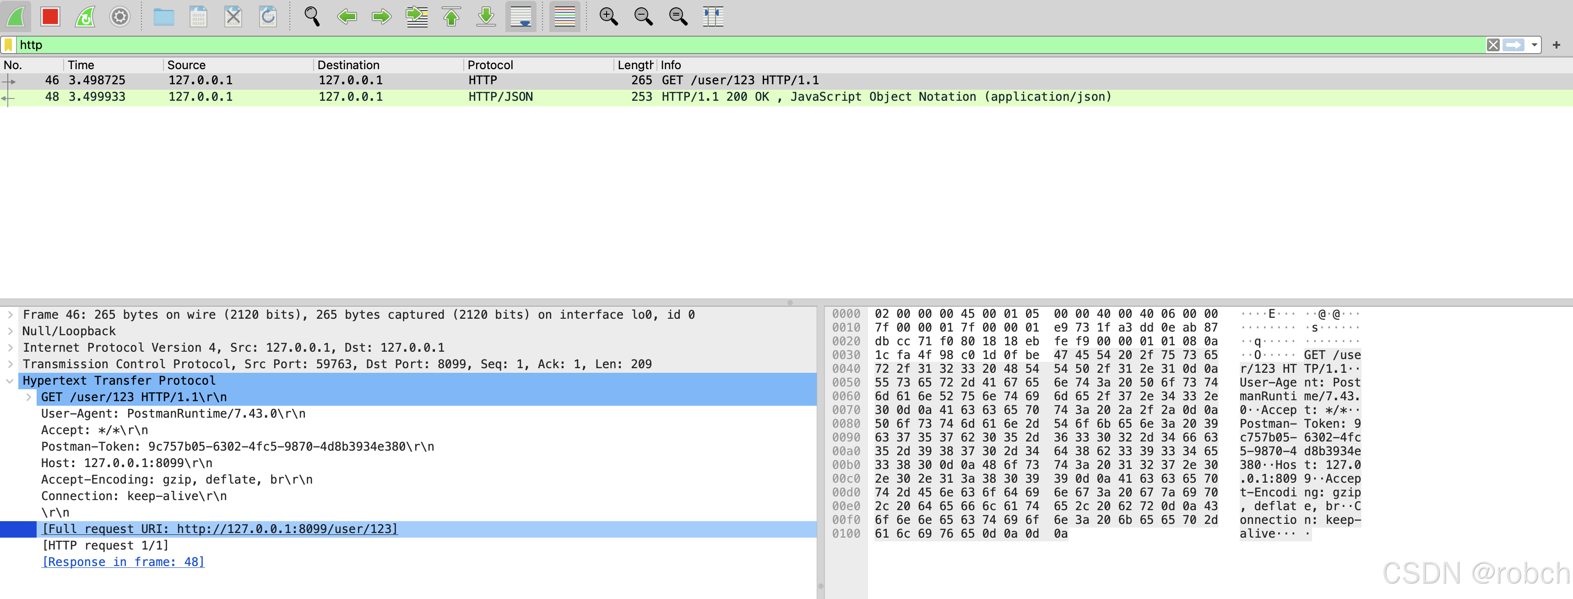Click ASCII text 'GET /use' in hex pane
This screenshot has height=599, width=1573.
tap(1332, 355)
